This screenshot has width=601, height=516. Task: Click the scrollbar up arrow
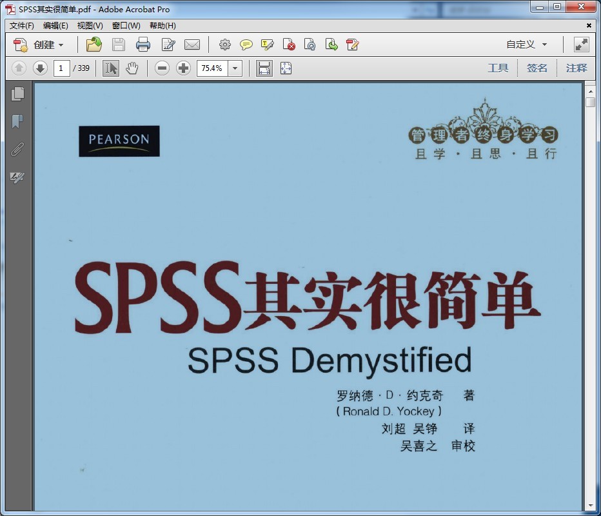(590, 92)
